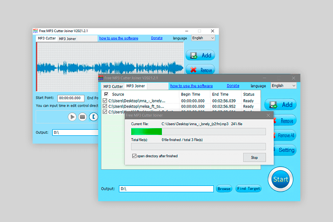333x222 pixels.
Task: Click end time 00:02:56.039 cell
Action: click(x=224, y=101)
